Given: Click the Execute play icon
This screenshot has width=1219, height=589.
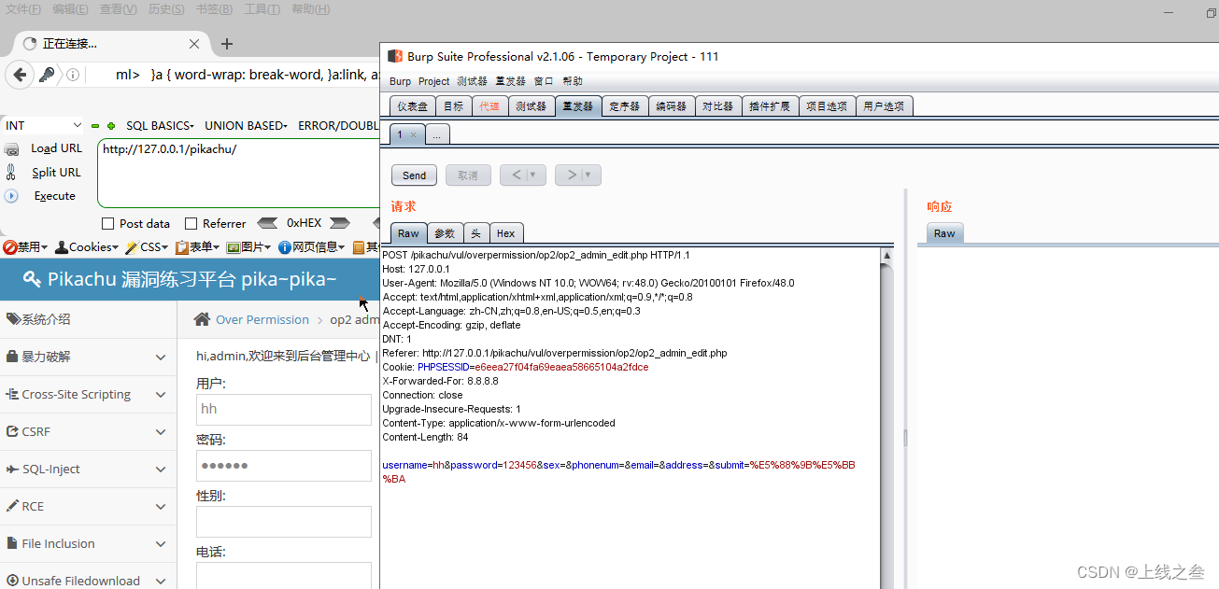Looking at the screenshot, I should [11, 196].
